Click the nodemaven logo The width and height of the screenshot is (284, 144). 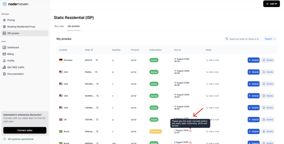tap(16, 4)
